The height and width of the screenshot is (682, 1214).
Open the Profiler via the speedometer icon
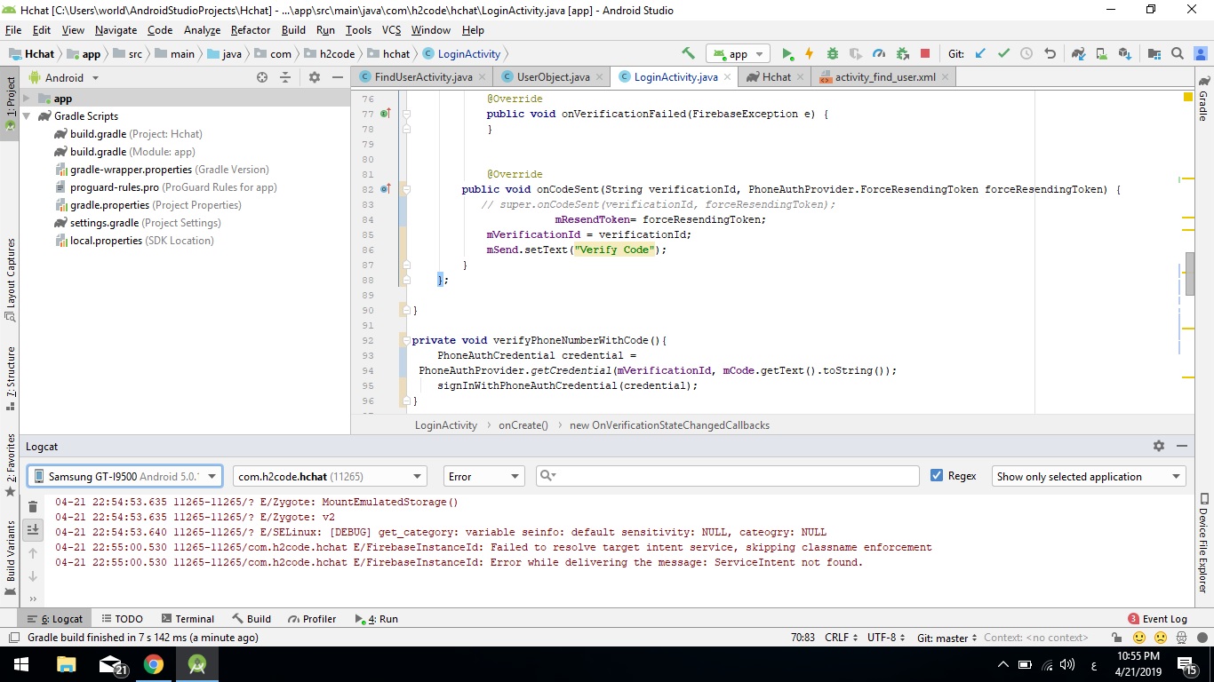tap(880, 53)
